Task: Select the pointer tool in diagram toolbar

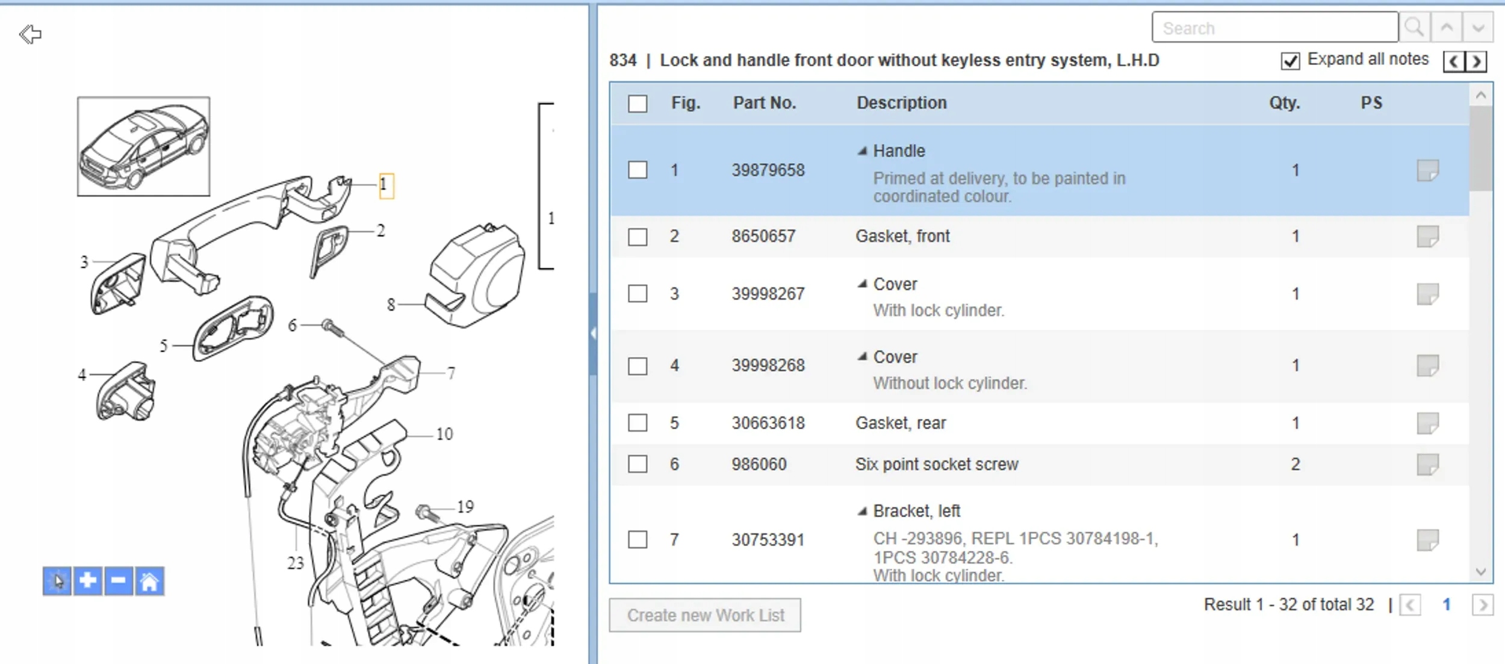Action: (x=57, y=581)
